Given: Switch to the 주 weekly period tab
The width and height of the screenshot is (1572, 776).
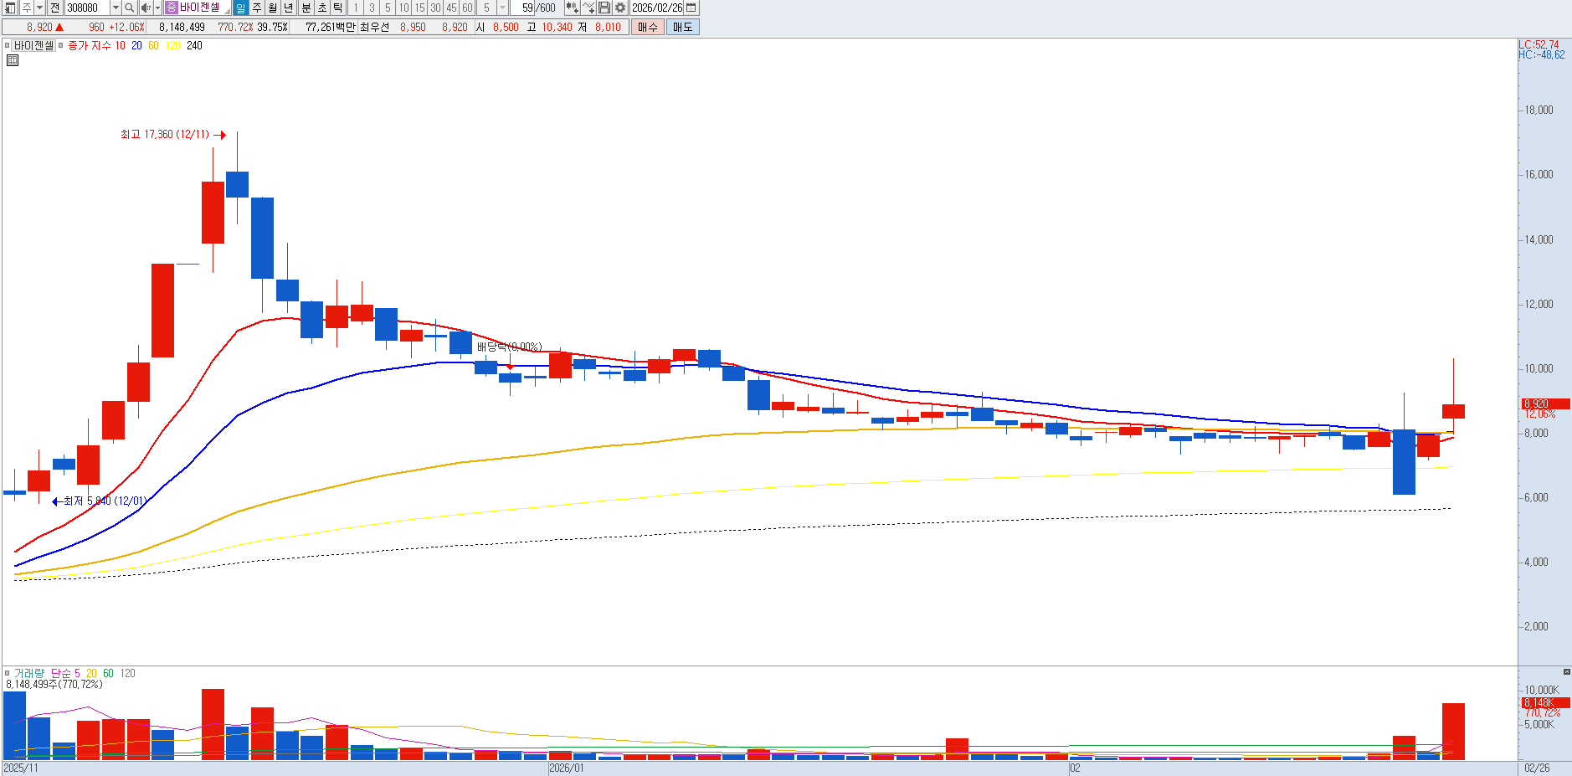Looking at the screenshot, I should click(x=257, y=8).
